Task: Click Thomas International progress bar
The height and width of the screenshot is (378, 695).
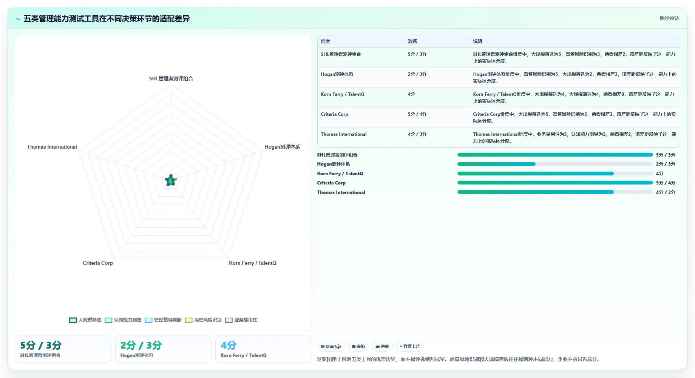Action: (555, 192)
